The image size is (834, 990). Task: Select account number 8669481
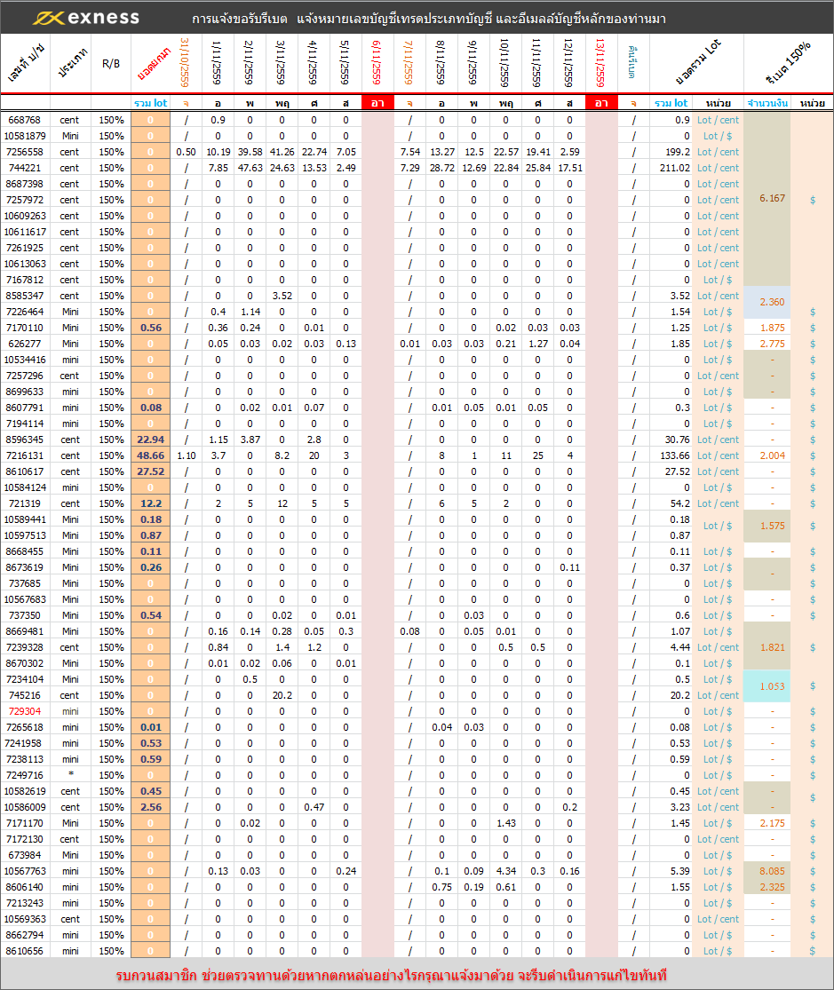[25, 631]
